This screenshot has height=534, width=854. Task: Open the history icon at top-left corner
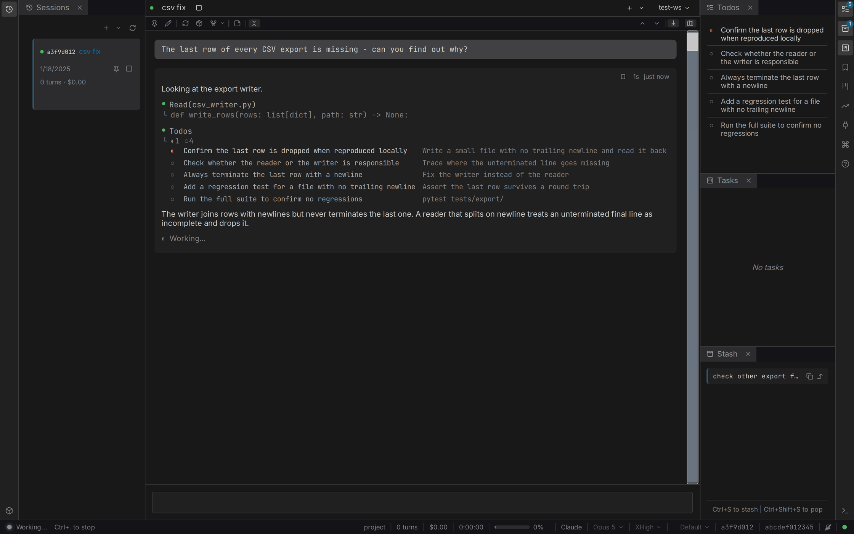click(9, 8)
